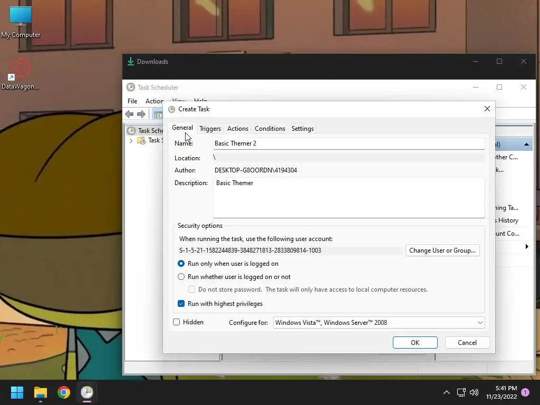Click into the Description text box

349,198
